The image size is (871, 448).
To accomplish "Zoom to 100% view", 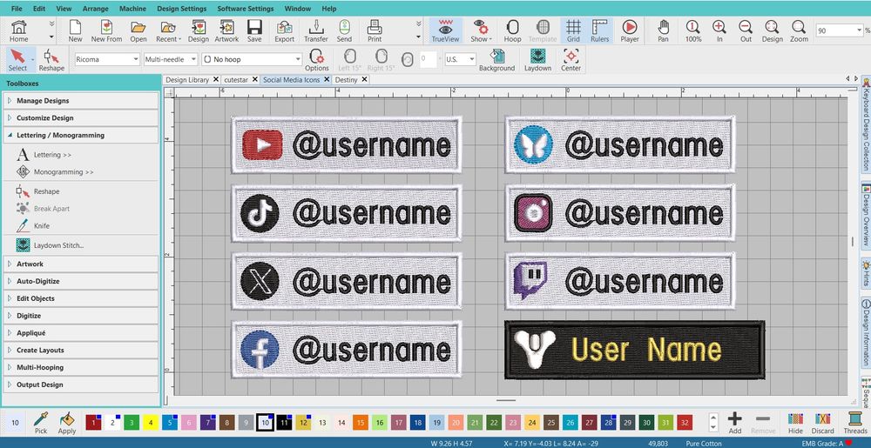I will tap(692, 31).
